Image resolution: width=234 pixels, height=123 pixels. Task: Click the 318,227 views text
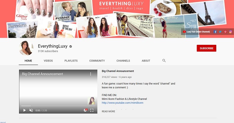pos(109,77)
